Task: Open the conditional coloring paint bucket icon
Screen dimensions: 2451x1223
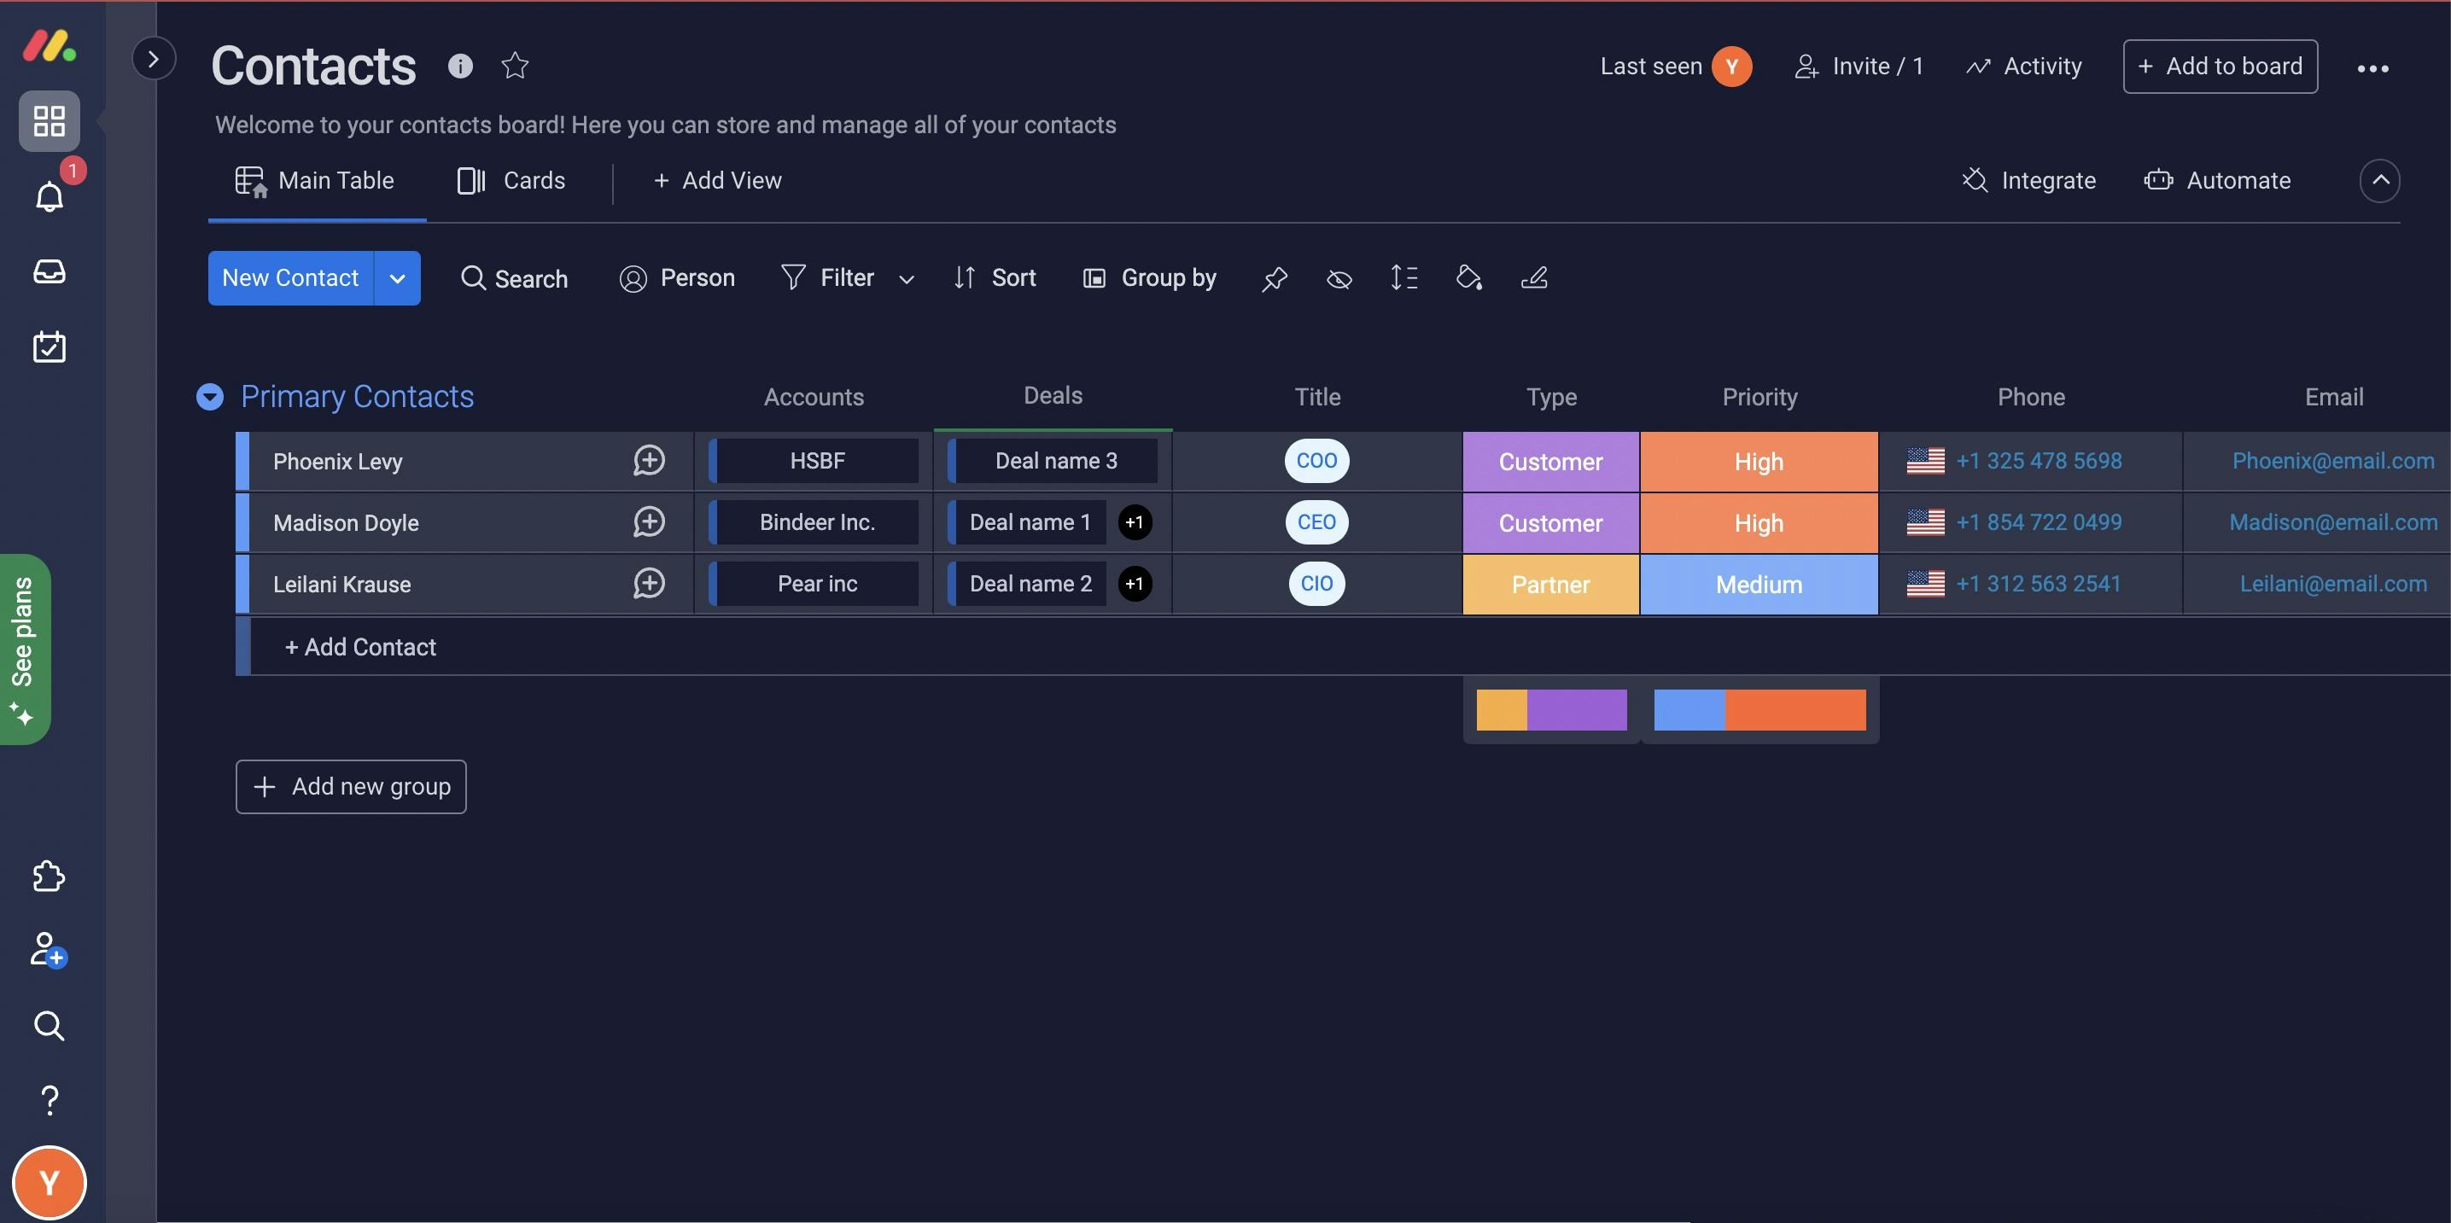Action: pos(1468,277)
